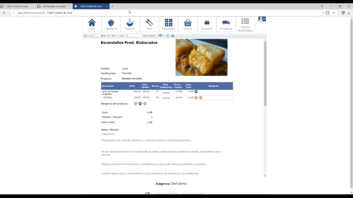Click blue icon beside Alérgenos del producto
353x198 pixels.
140,104
